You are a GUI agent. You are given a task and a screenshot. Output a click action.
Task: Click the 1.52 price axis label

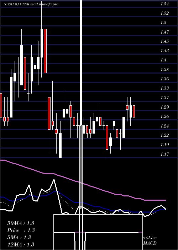pos(164,14)
